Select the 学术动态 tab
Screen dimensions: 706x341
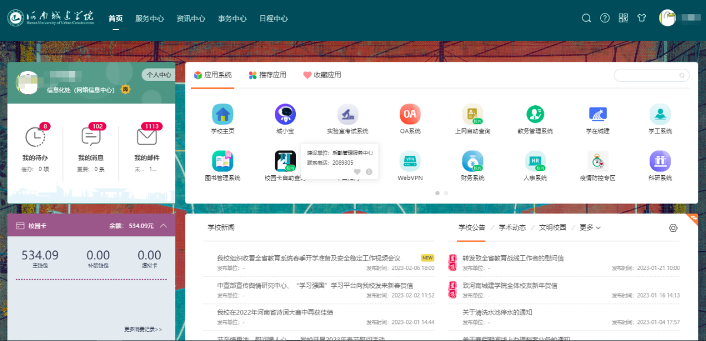click(x=512, y=228)
